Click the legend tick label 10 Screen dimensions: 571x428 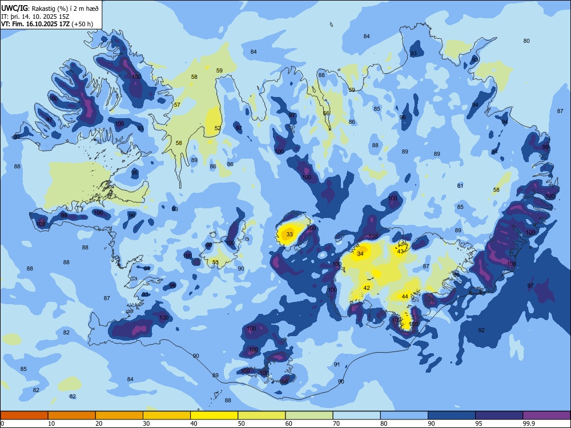[51, 423]
